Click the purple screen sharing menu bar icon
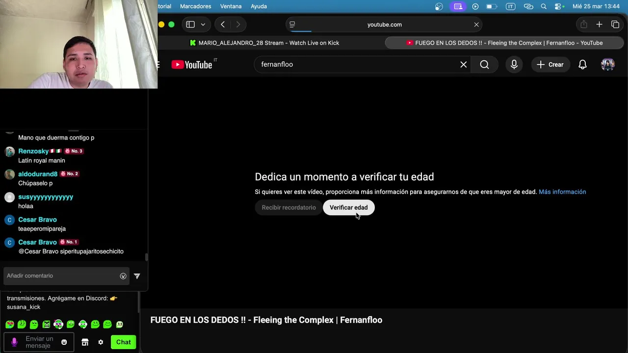Screen dimensions: 628x353 tap(458, 6)
